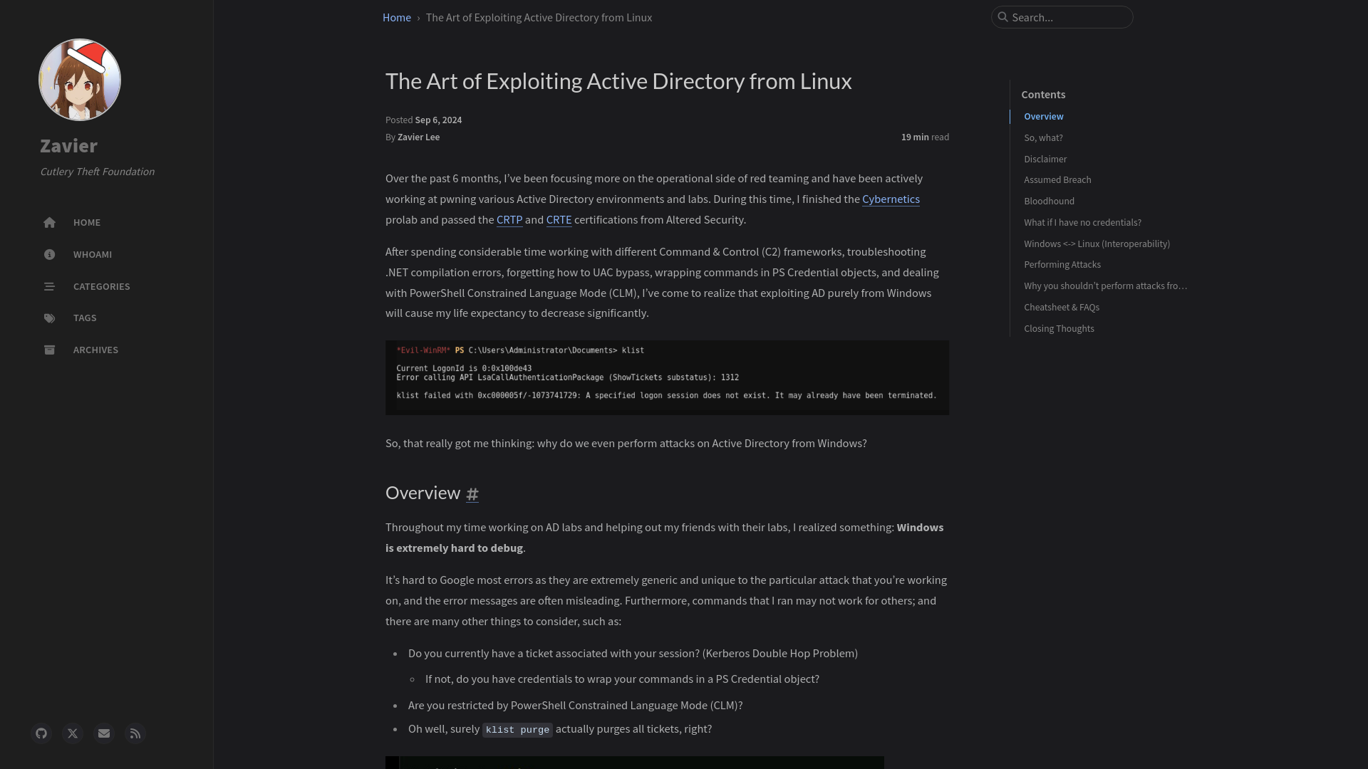
Task: Navigate to Bloodhound section
Action: 1050,201
